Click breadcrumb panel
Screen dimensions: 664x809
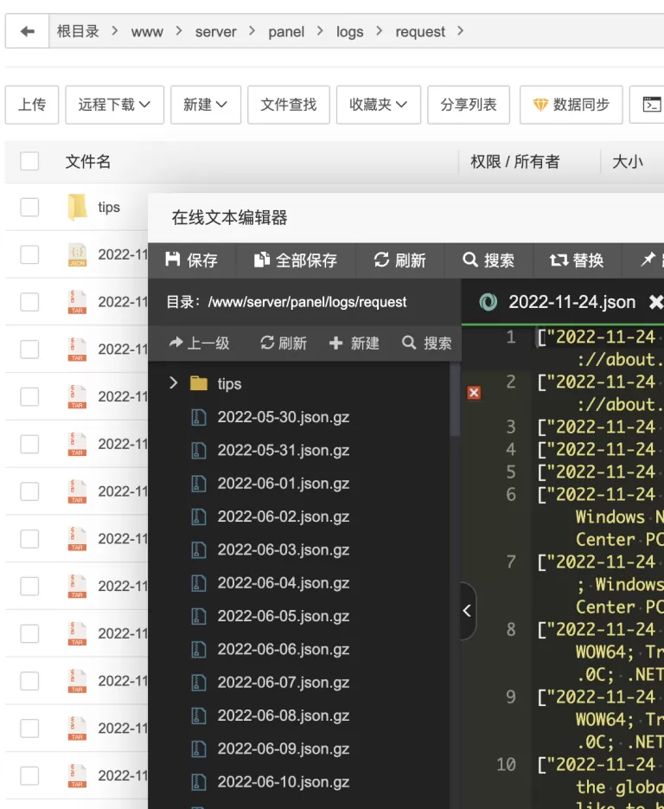286,32
